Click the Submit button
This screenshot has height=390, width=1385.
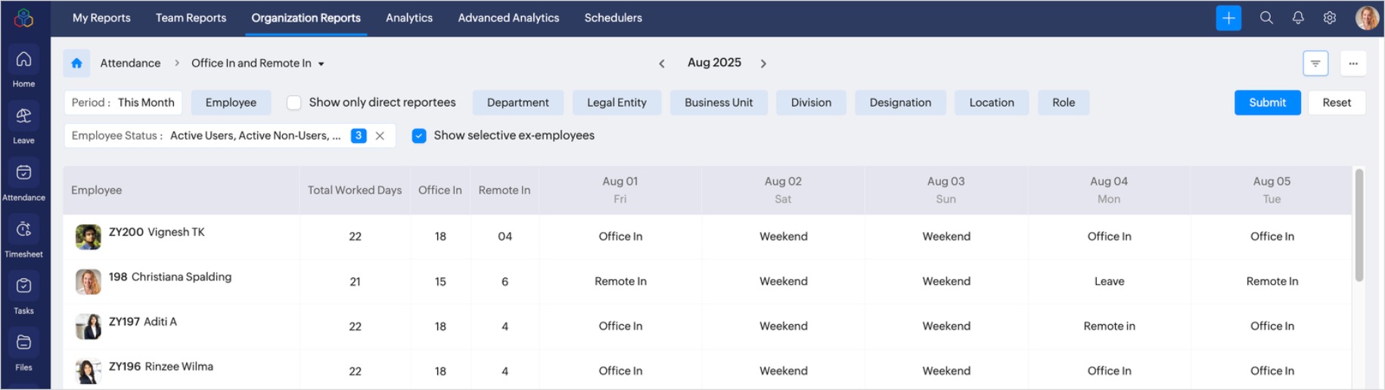(x=1267, y=103)
